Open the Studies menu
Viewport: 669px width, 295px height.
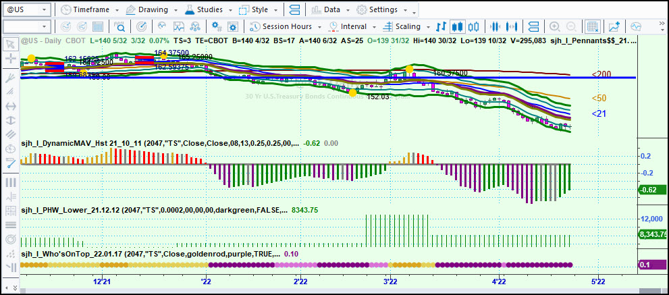[x=209, y=9]
